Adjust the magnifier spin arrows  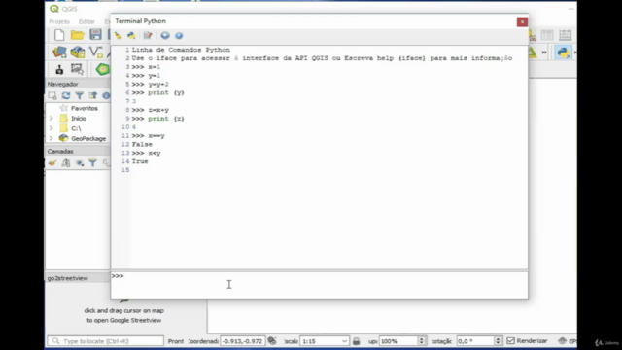pyautogui.click(x=421, y=341)
